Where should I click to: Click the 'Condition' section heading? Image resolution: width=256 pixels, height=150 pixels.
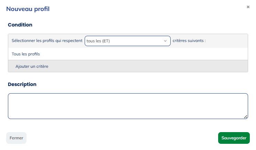(20, 25)
